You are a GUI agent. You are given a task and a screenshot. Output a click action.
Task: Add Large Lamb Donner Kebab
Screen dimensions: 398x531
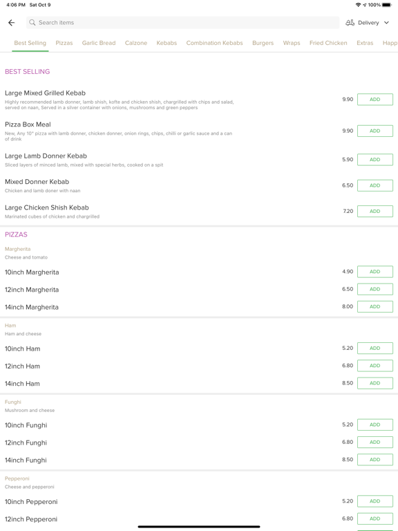375,160
